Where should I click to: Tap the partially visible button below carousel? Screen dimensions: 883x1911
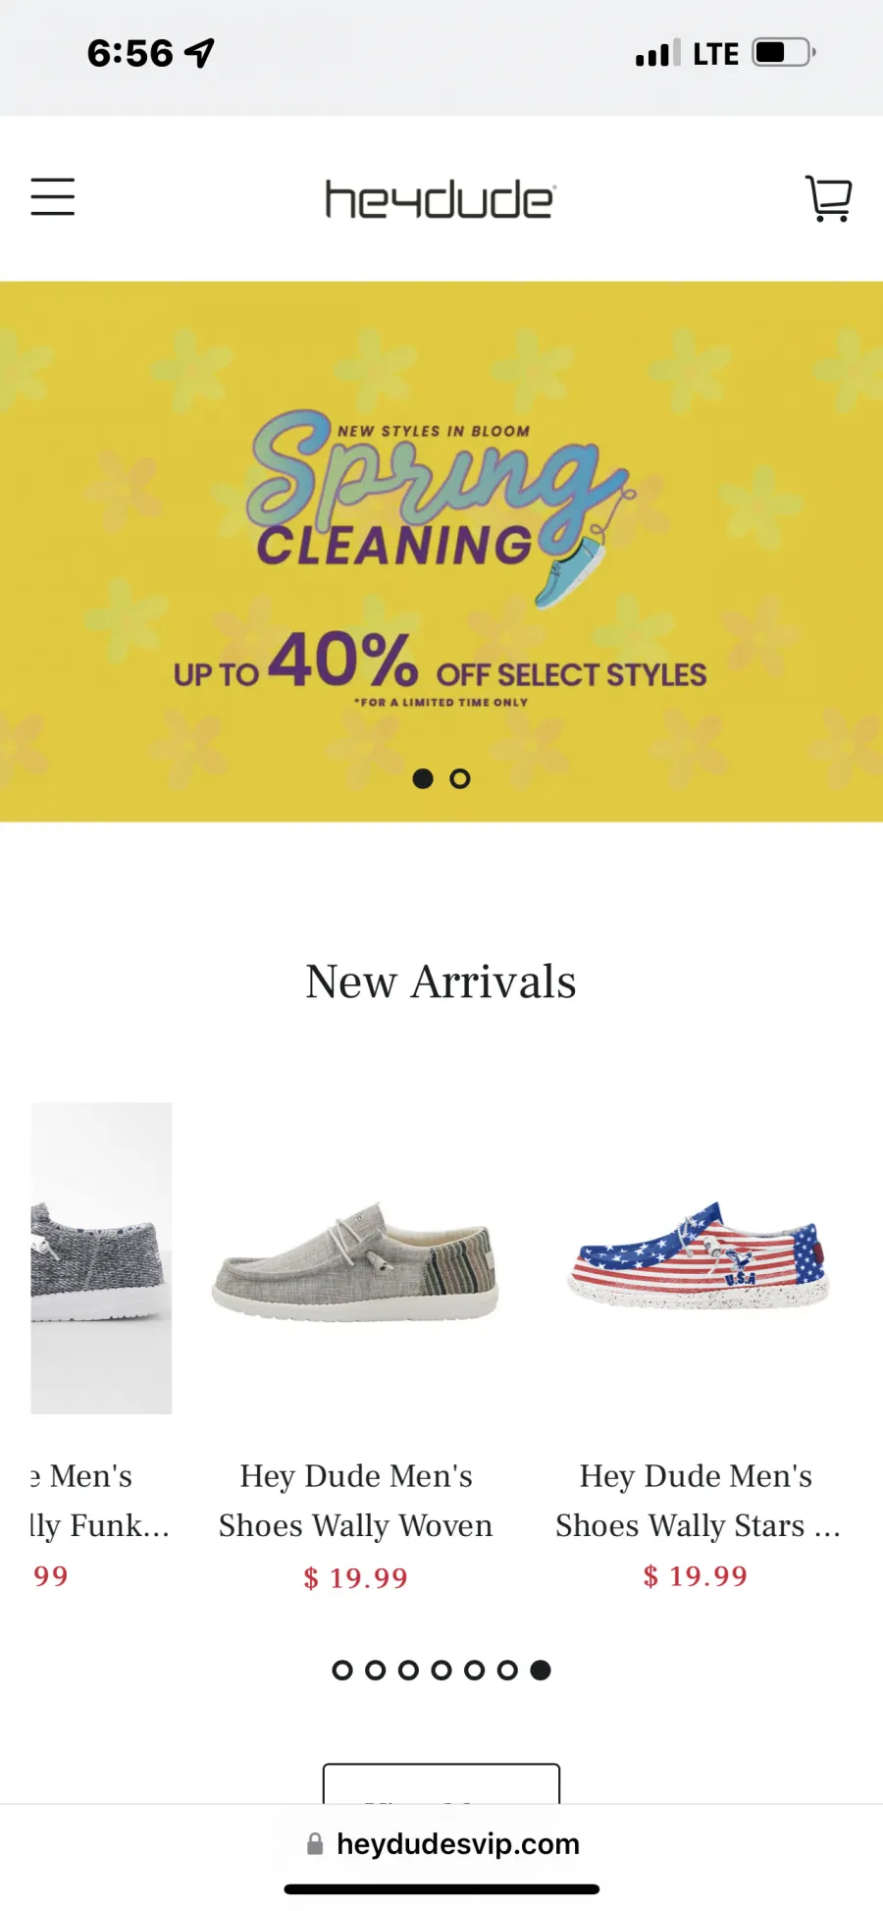[x=441, y=1784]
